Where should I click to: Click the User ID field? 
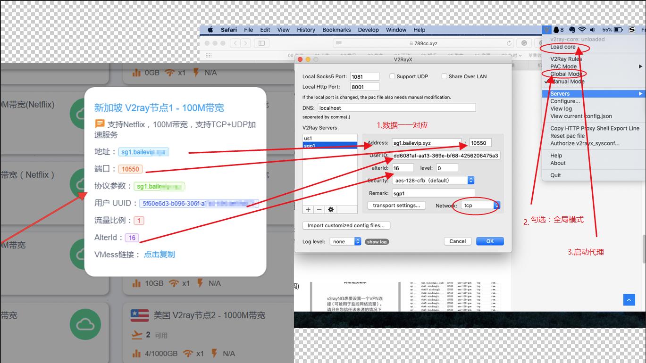(x=446, y=156)
